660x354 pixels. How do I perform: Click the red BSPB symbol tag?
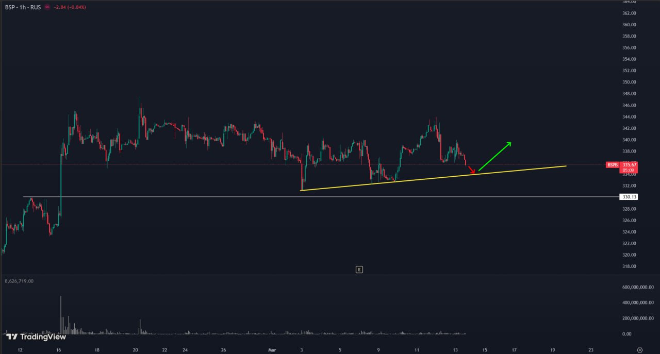coord(612,165)
